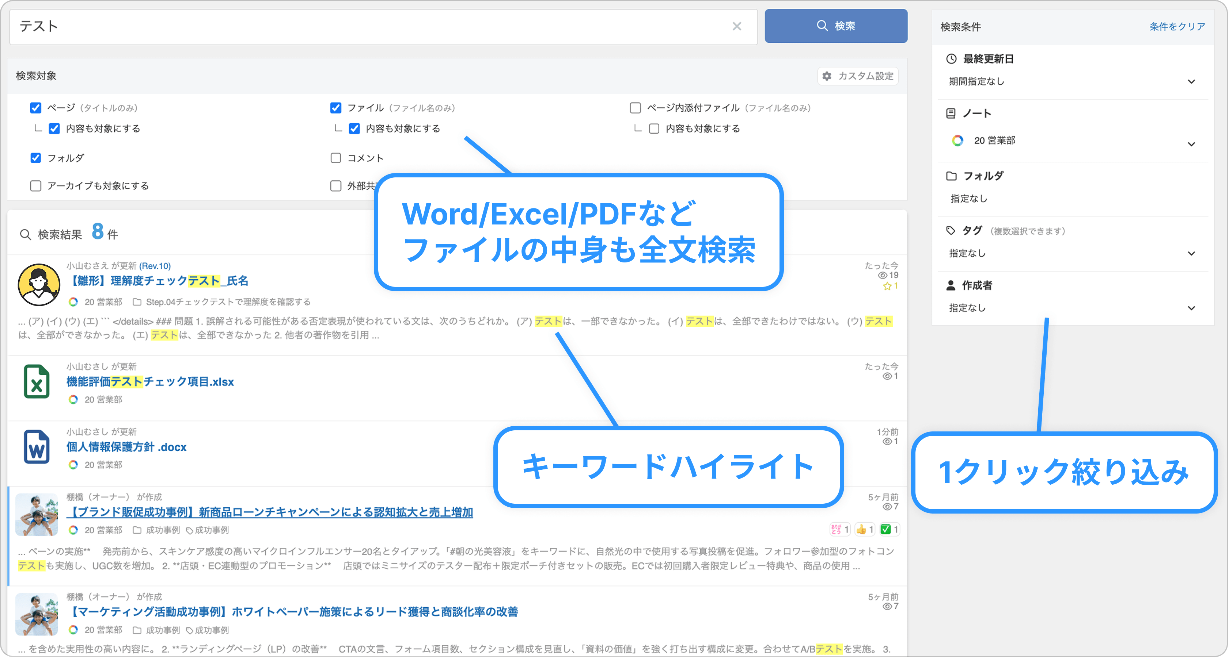Click 小山むさえ avatar on first result
Screen dimensions: 1229x657
(x=39, y=285)
